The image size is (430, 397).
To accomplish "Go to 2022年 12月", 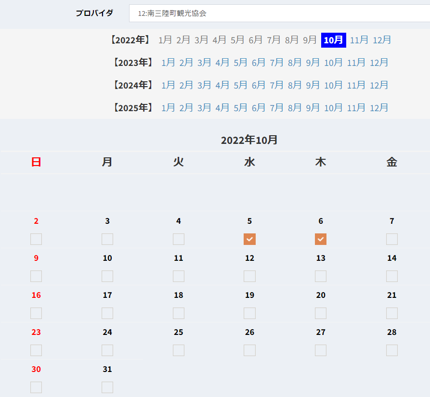I will (x=382, y=40).
